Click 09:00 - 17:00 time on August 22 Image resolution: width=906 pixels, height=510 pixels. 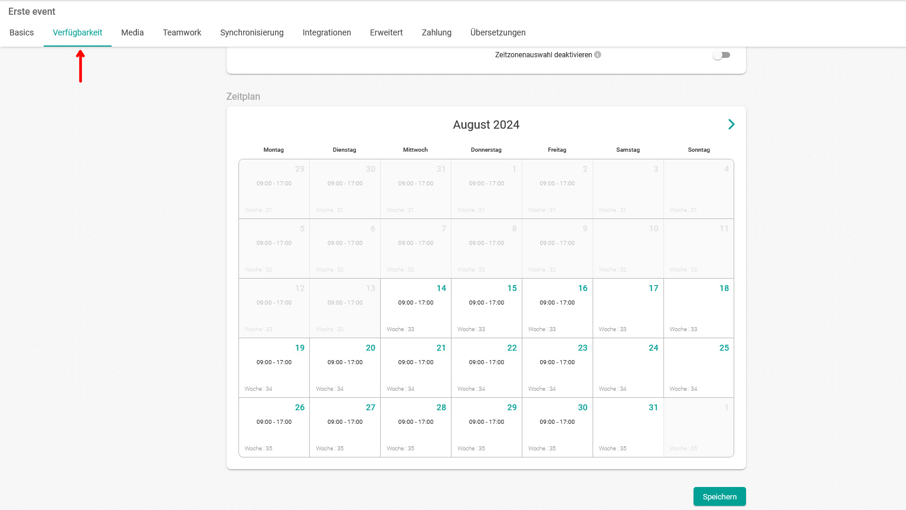pyautogui.click(x=486, y=362)
